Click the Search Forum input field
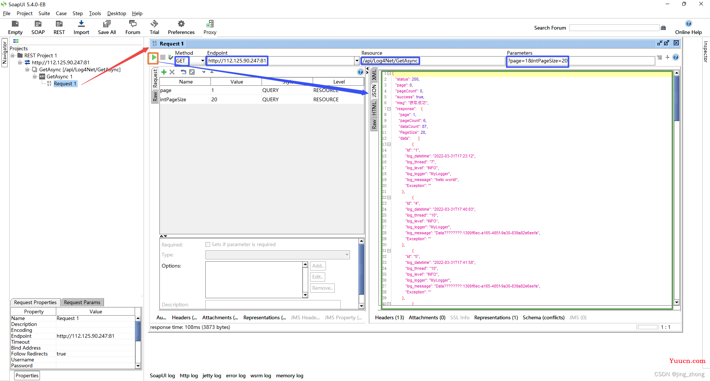Screen dimensions: 710x381 point(614,28)
